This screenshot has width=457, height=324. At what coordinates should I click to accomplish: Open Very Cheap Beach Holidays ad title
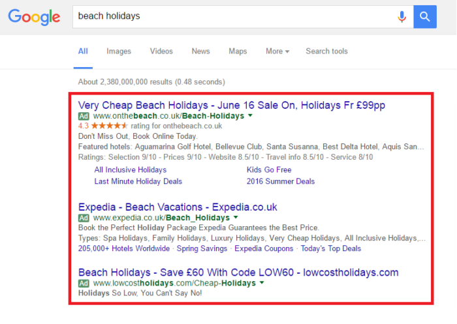tap(232, 105)
